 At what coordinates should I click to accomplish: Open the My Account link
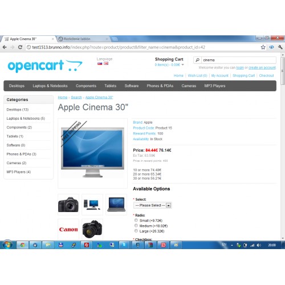220,76
